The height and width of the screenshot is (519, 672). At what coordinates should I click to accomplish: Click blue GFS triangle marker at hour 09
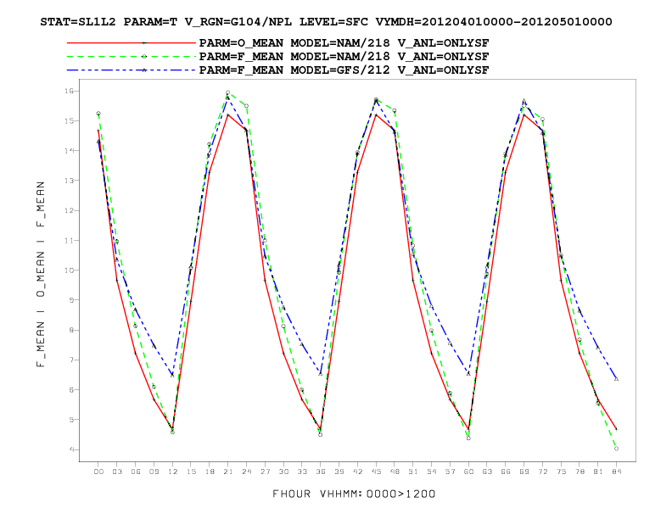[154, 347]
